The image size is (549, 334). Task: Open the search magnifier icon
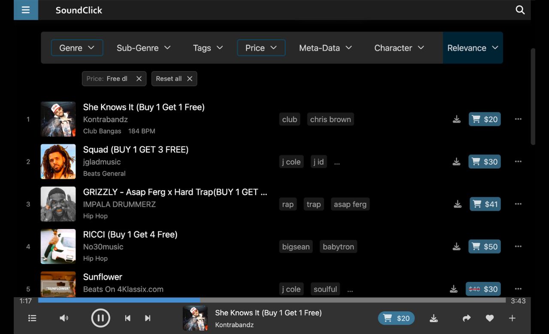(x=520, y=10)
